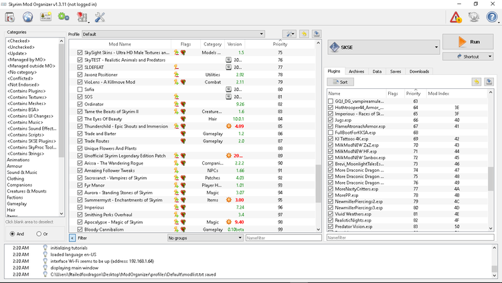Click the heart flag of Trade Routes
Viewport: 502px width, 283px height.
(183, 141)
